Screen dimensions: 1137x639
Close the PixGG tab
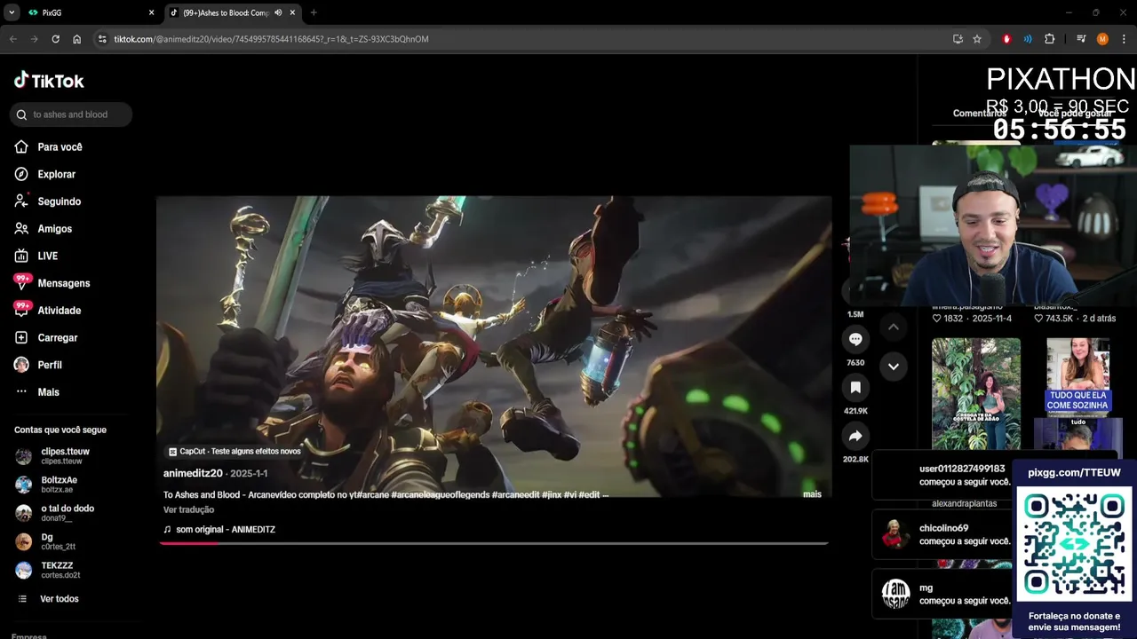(151, 12)
